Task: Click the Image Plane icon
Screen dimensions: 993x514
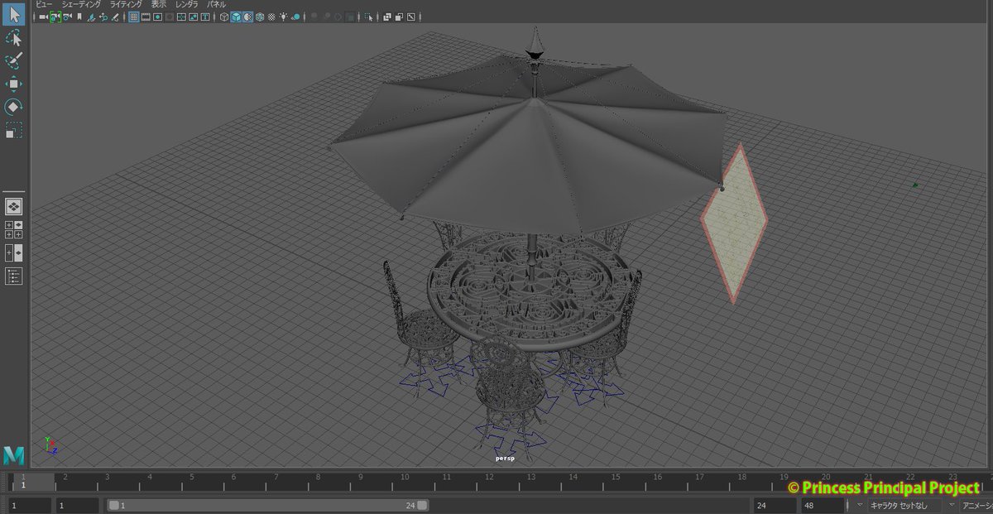Action: click(91, 17)
